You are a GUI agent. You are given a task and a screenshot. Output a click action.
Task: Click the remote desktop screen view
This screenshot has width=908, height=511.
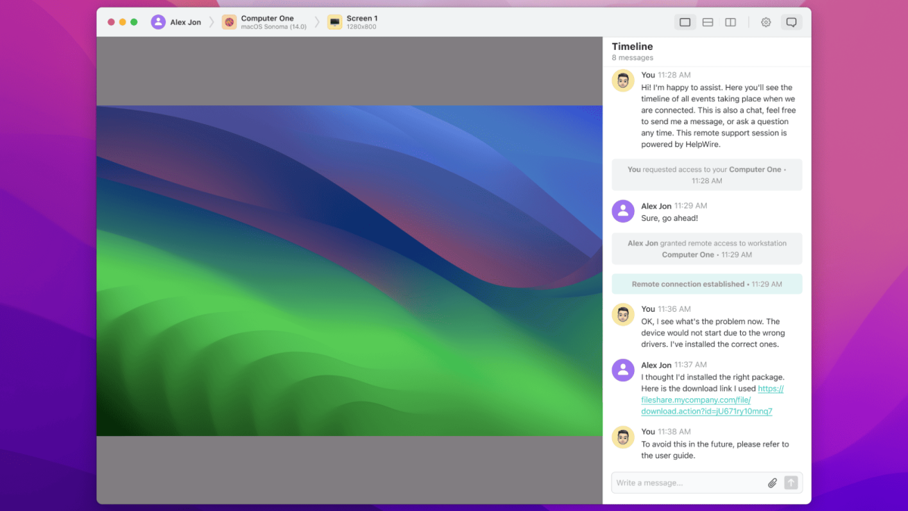coord(349,270)
